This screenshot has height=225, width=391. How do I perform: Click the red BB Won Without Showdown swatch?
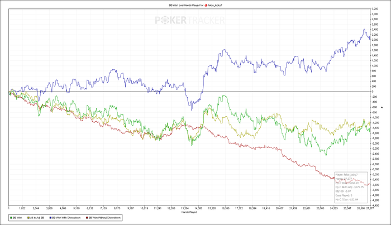pyautogui.click(x=87, y=218)
